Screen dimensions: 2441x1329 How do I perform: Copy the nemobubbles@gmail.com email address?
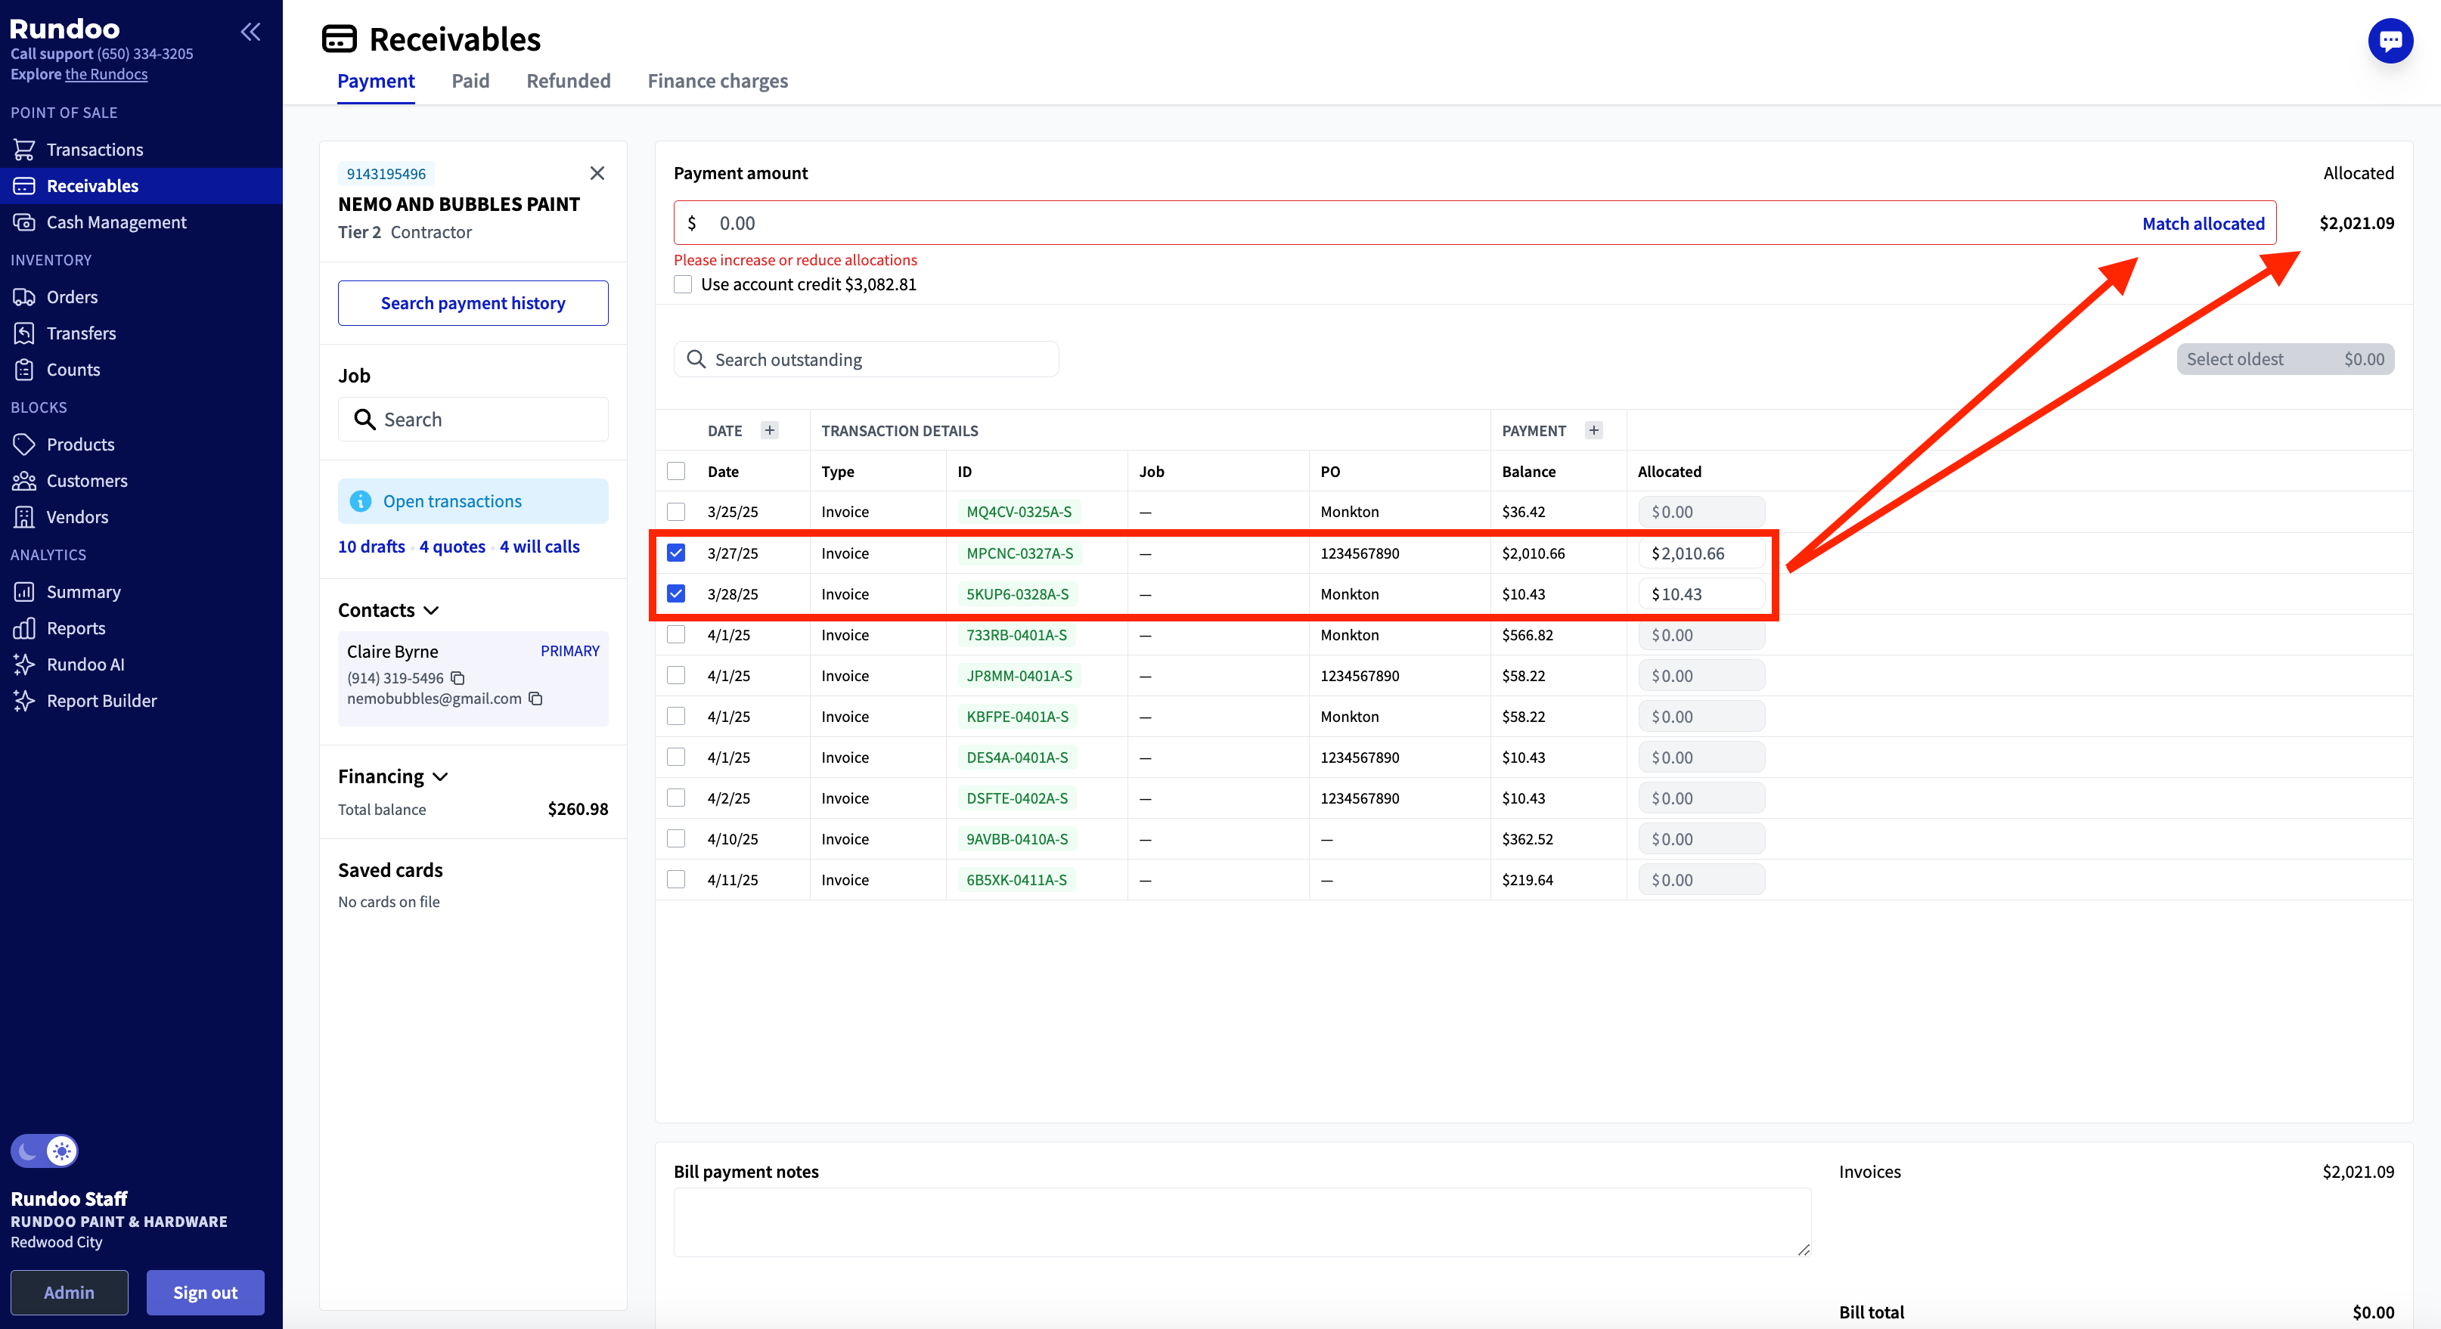[x=535, y=698]
